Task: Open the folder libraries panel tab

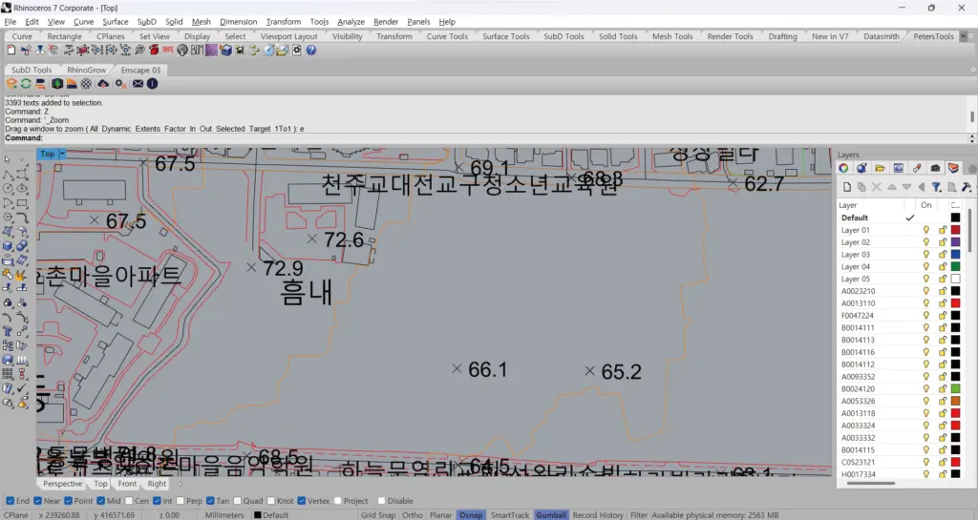Action: pyautogui.click(x=880, y=168)
